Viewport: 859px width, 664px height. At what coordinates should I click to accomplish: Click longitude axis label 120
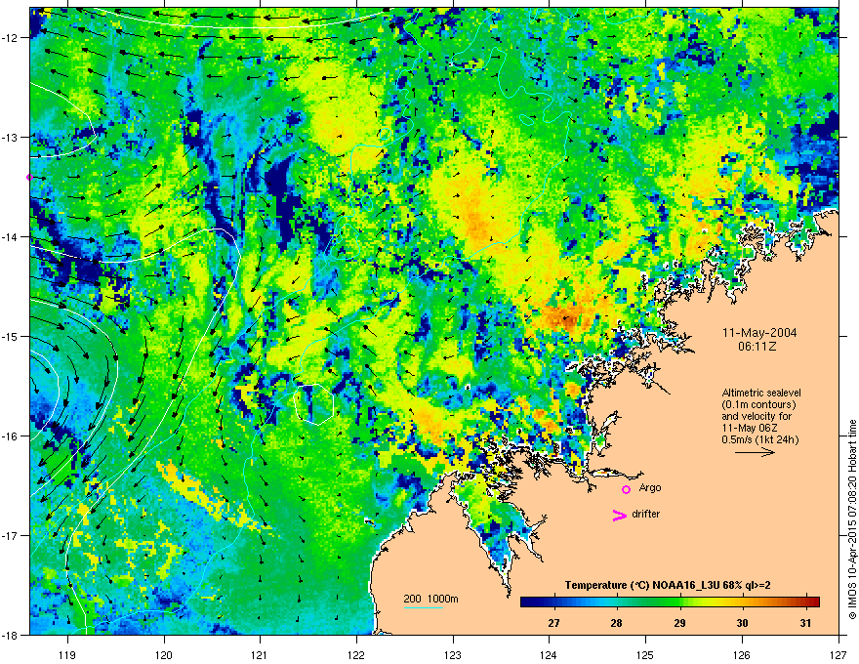164,654
